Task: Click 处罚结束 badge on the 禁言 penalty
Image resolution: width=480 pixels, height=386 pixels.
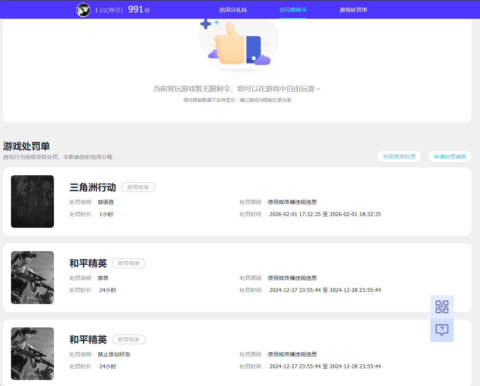Action: click(128, 263)
